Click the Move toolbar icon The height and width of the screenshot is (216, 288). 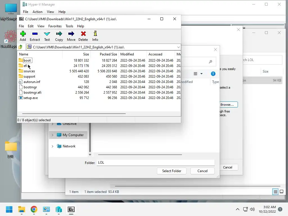point(71,36)
